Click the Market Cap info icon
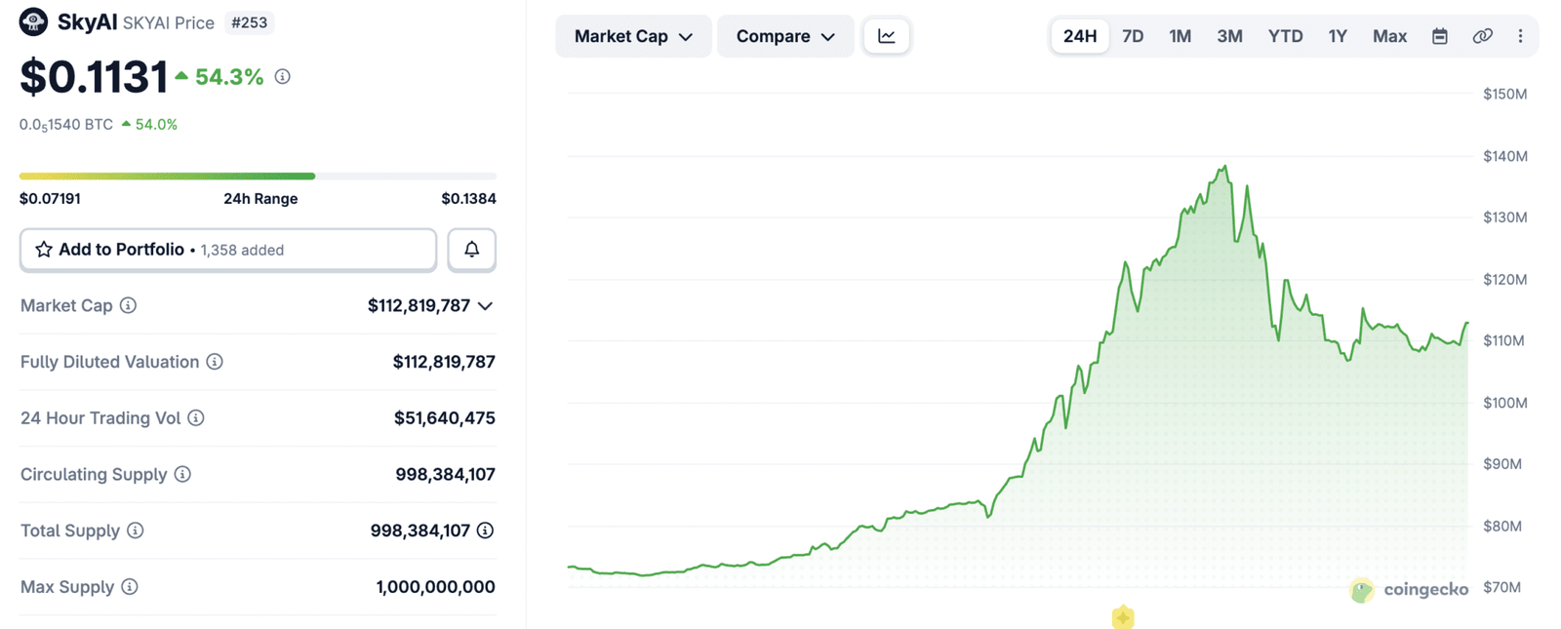The width and height of the screenshot is (1561, 629). [128, 305]
